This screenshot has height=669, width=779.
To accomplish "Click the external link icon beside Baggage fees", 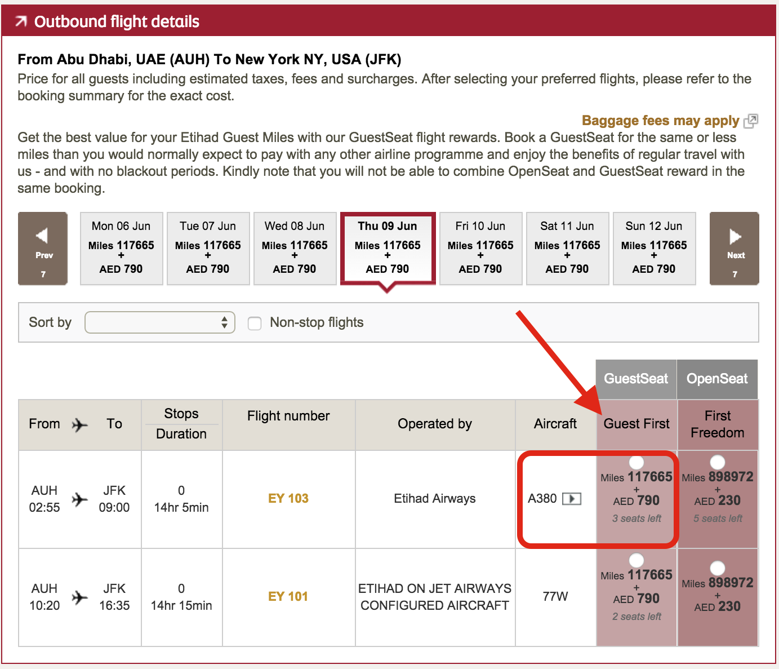I will point(751,121).
